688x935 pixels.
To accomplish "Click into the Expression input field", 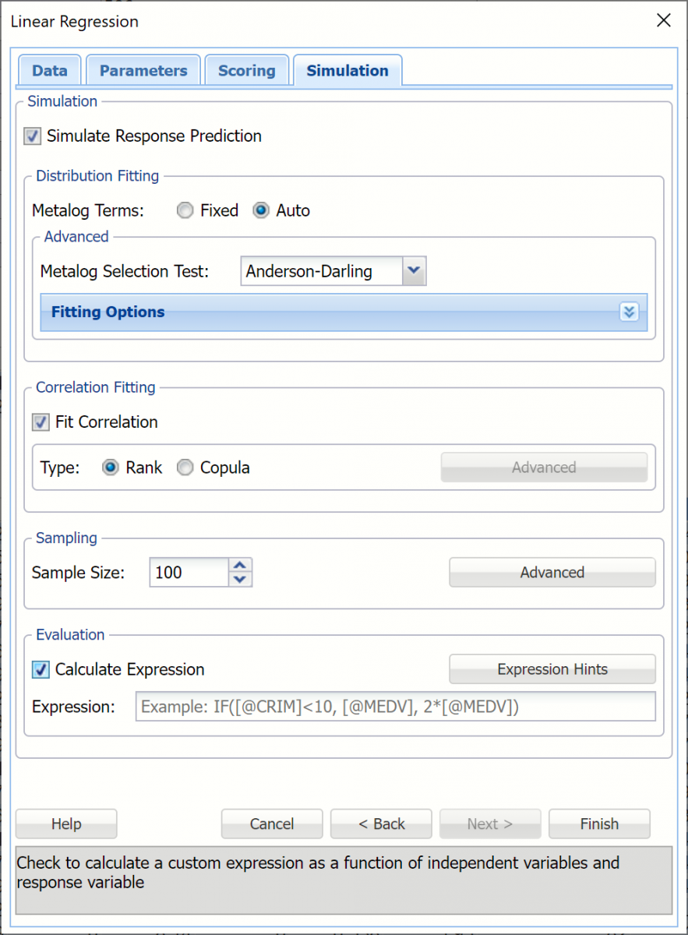I will [395, 707].
